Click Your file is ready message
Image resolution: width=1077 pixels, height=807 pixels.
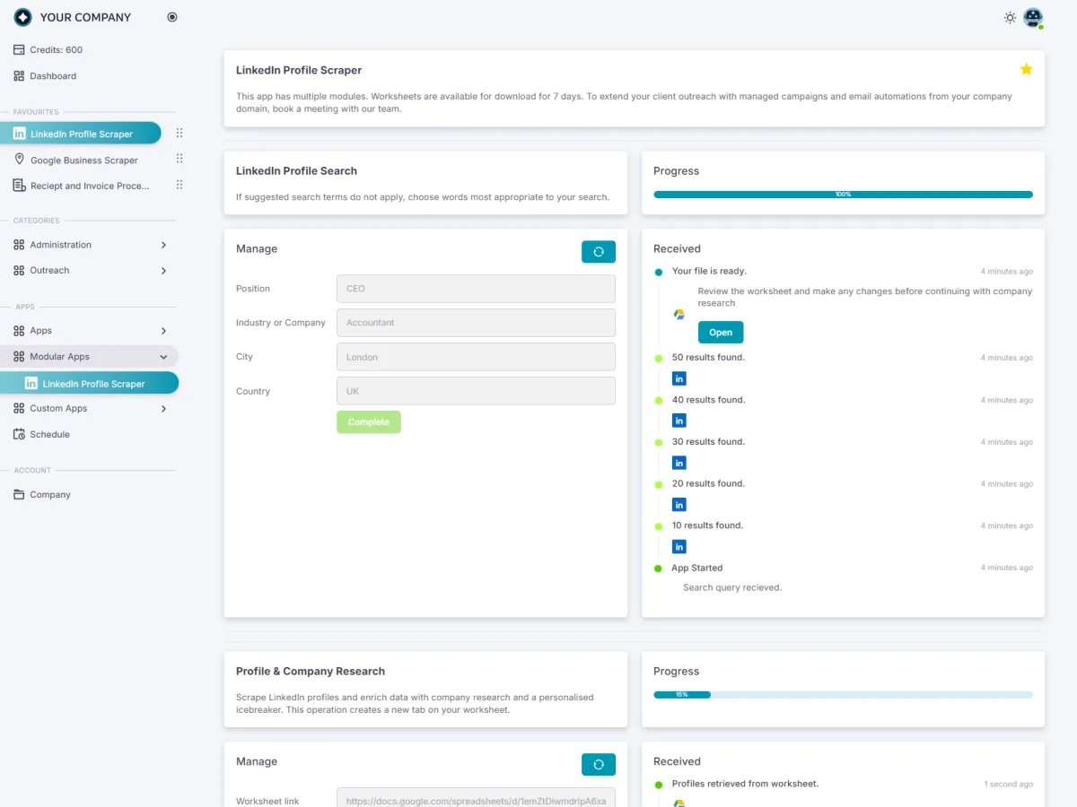click(x=709, y=271)
